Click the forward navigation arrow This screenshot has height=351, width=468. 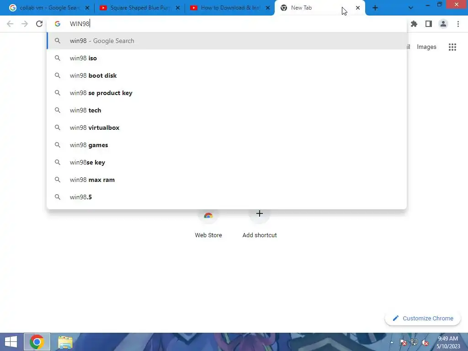(25, 24)
